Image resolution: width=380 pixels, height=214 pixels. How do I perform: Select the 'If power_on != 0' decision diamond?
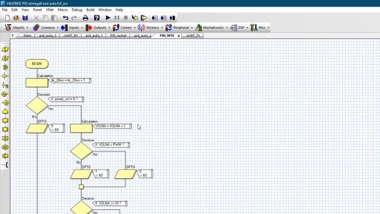(x=37, y=105)
